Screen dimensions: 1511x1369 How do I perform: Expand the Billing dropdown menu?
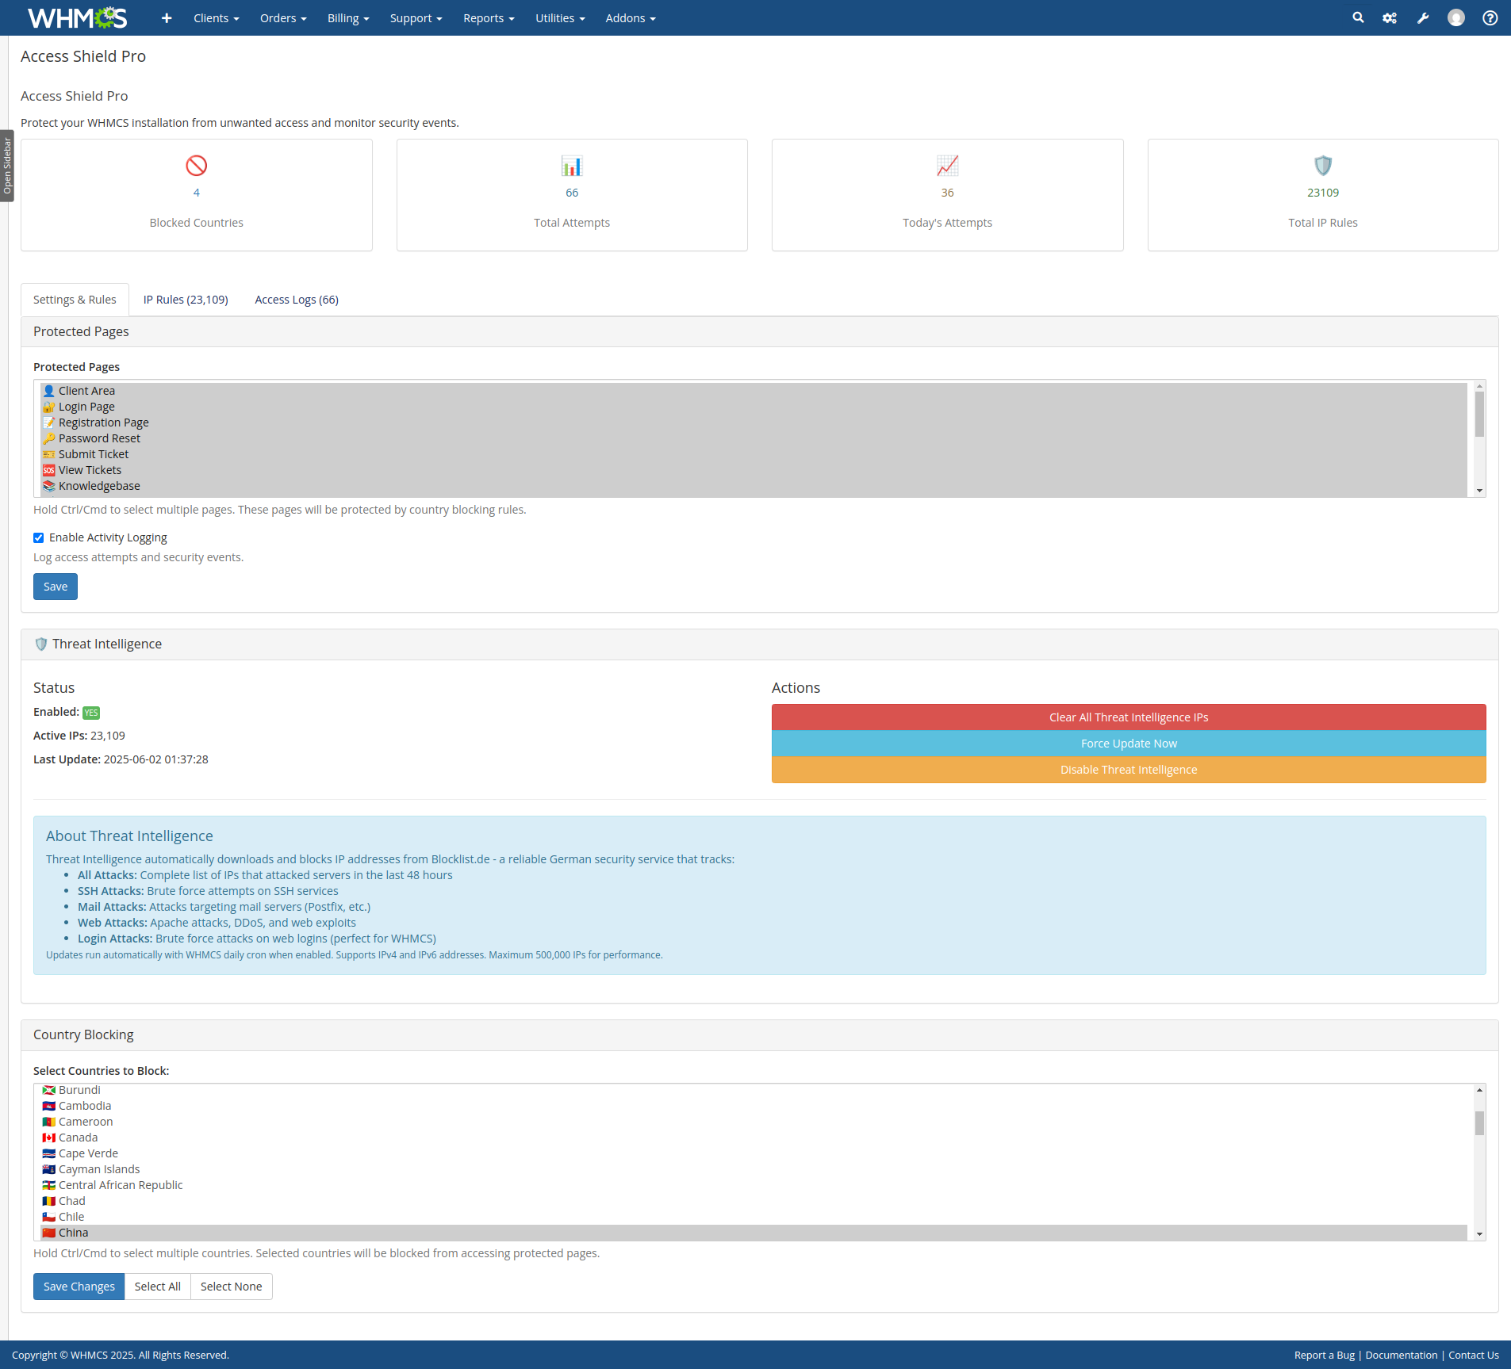[348, 18]
